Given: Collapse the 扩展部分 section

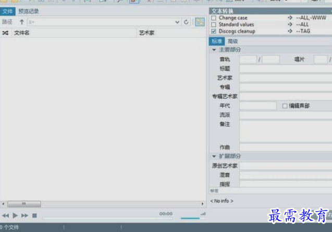Looking at the screenshot, I should [214, 157].
